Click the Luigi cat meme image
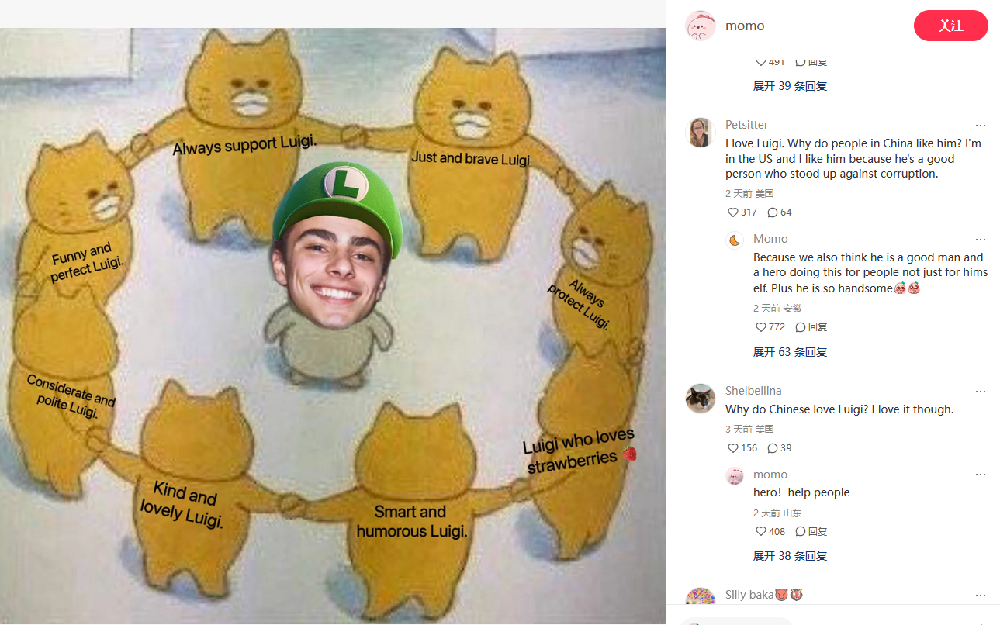The width and height of the screenshot is (1000, 625). [333, 326]
